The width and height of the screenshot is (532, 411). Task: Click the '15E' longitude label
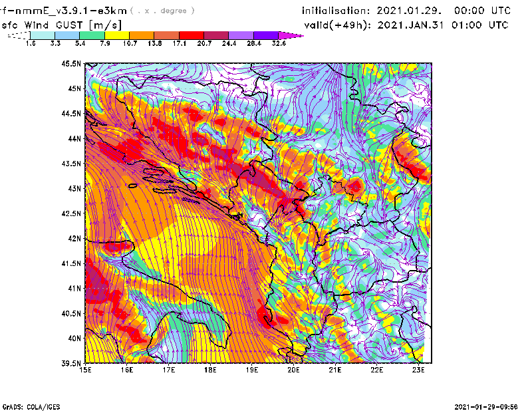(x=86, y=370)
